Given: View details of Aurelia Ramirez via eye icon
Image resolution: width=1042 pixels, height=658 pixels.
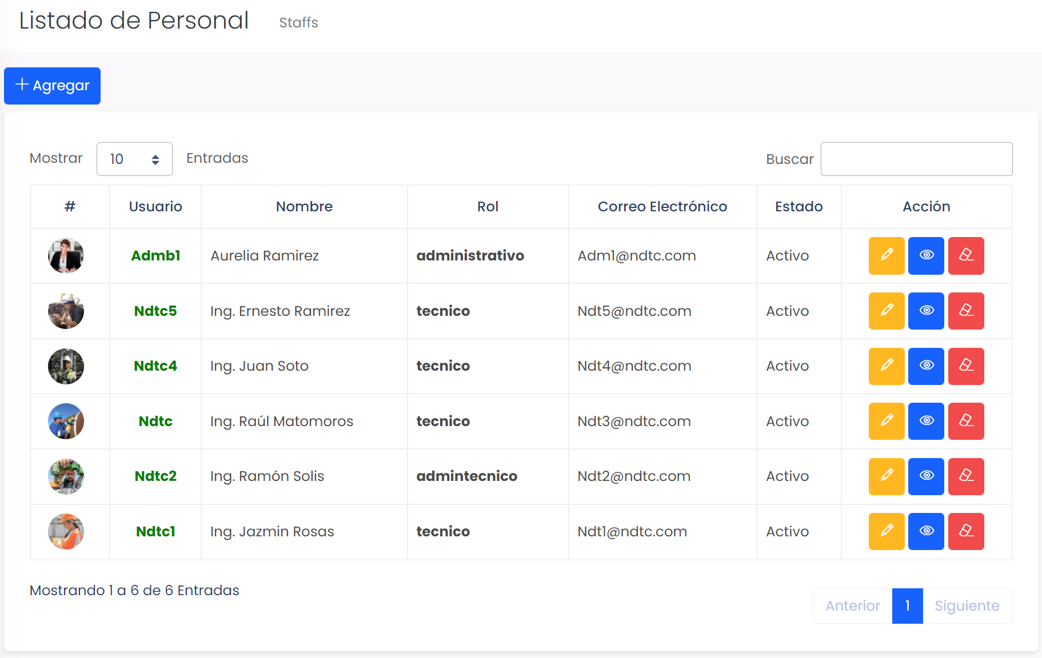Looking at the screenshot, I should (x=926, y=255).
